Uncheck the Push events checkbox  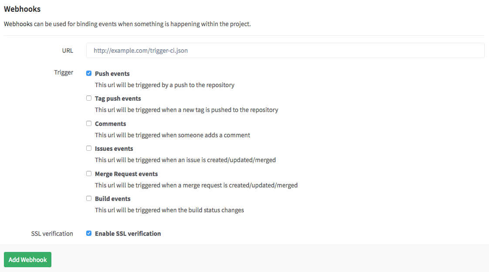(x=89, y=73)
